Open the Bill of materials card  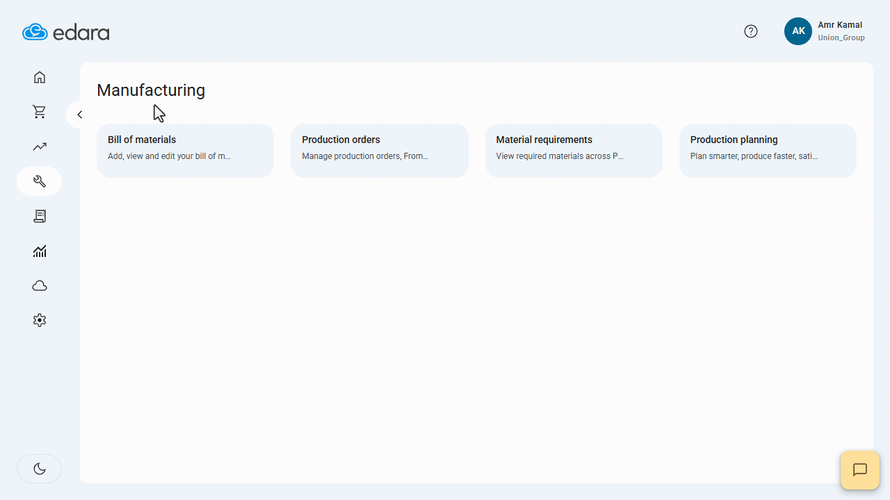(185, 151)
